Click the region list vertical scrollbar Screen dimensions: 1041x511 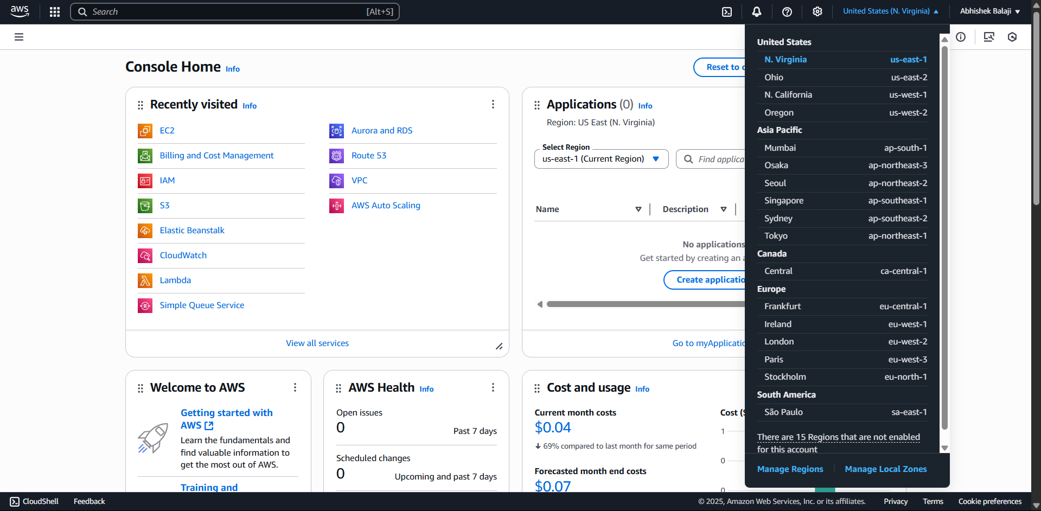(x=944, y=238)
